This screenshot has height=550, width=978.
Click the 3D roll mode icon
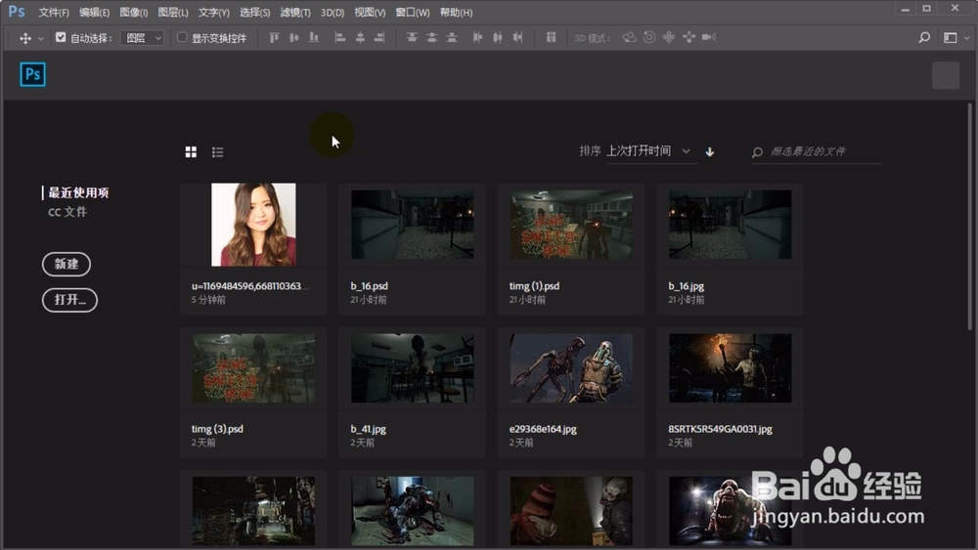649,37
